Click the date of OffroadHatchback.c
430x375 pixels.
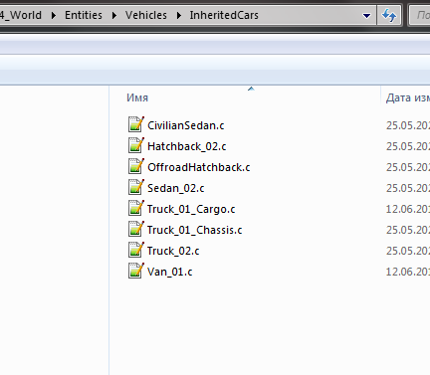point(408,167)
